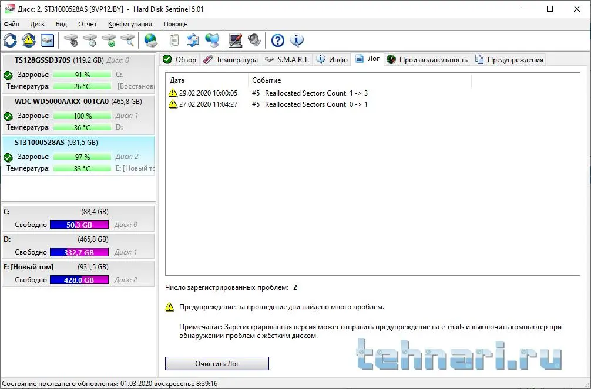Select the ST31000528AS disk entry
The width and height of the screenshot is (591, 389).
(x=78, y=155)
